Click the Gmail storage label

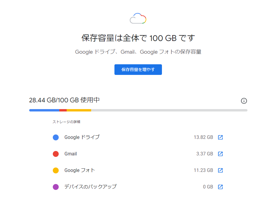point(70,154)
